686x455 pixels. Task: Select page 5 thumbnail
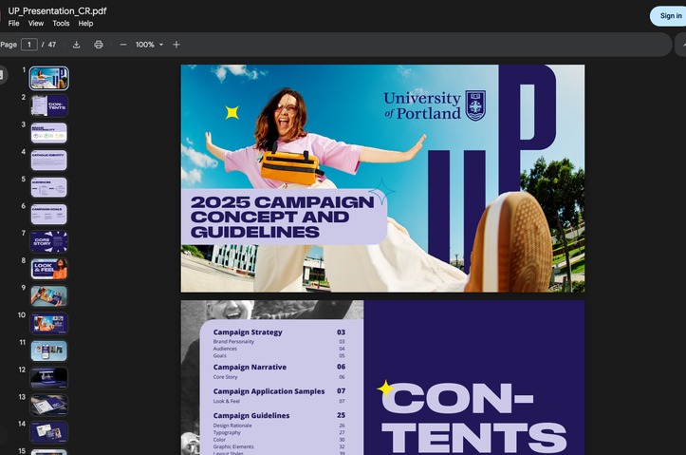pyautogui.click(x=49, y=187)
